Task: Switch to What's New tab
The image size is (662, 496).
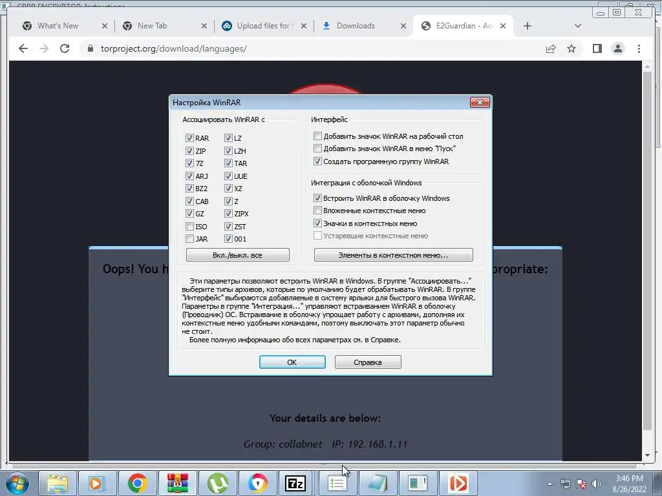Action: pyautogui.click(x=58, y=26)
